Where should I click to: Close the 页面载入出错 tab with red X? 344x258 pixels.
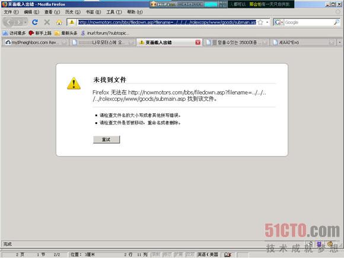tap(198, 42)
